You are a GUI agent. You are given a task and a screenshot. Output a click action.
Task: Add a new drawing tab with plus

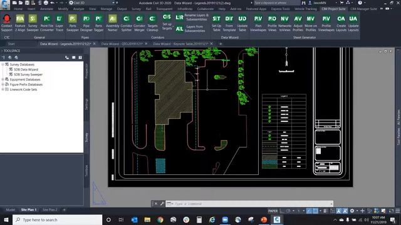tap(221, 44)
